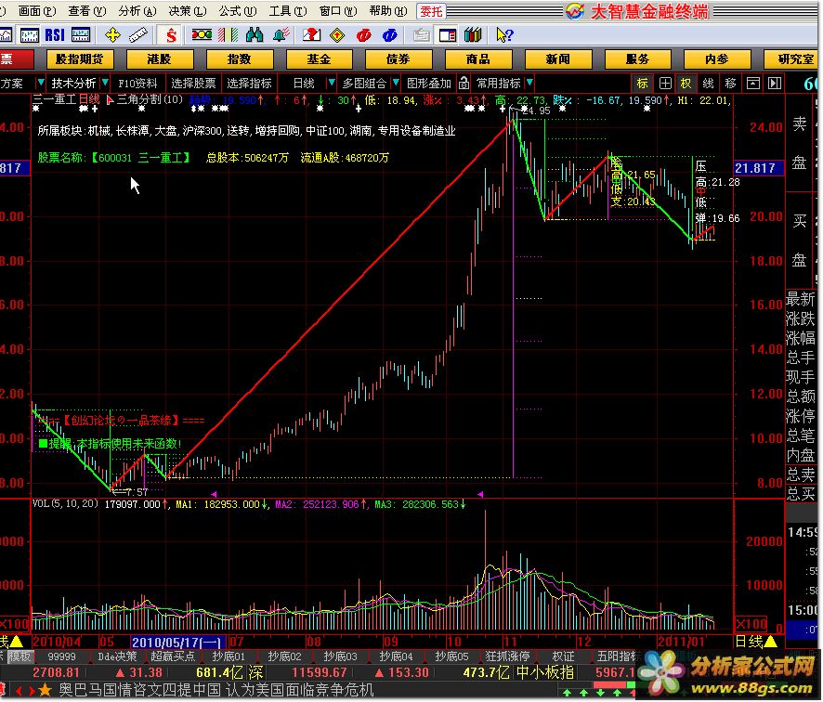The height and width of the screenshot is (702, 823).
Task: Click the 服务 category button
Action: click(638, 59)
